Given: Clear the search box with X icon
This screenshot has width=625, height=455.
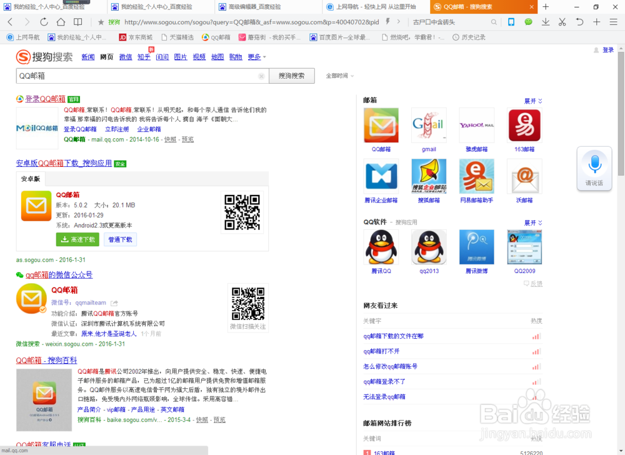Looking at the screenshot, I should point(261,76).
